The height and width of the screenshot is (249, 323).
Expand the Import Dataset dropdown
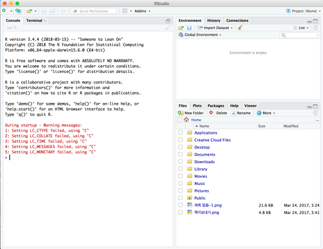click(215, 28)
